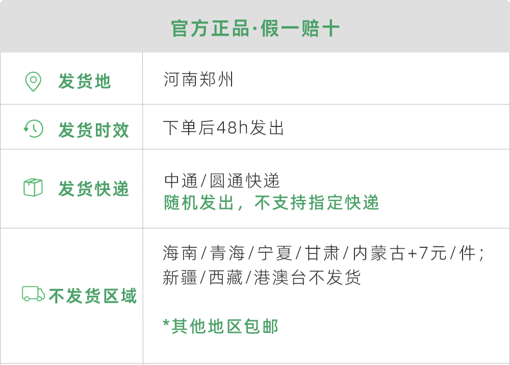Select the 不发货区域 label
This screenshot has height=365, width=510.
coord(93,296)
